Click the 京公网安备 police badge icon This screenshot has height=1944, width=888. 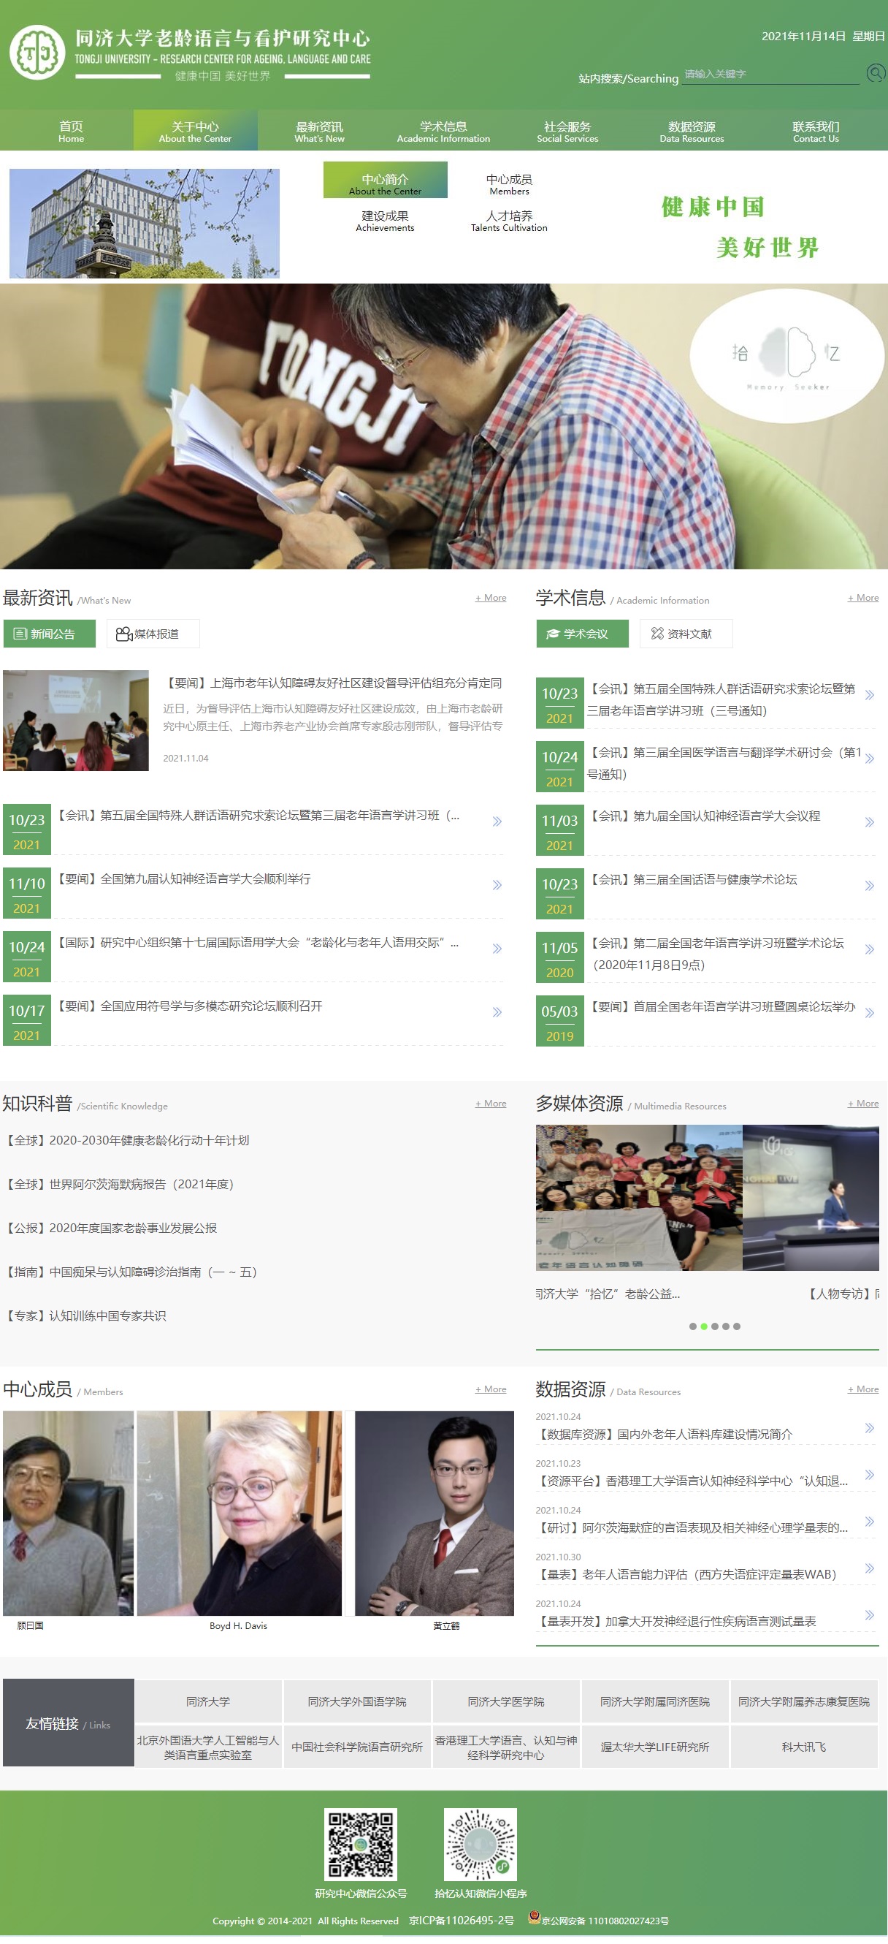[x=534, y=1918]
